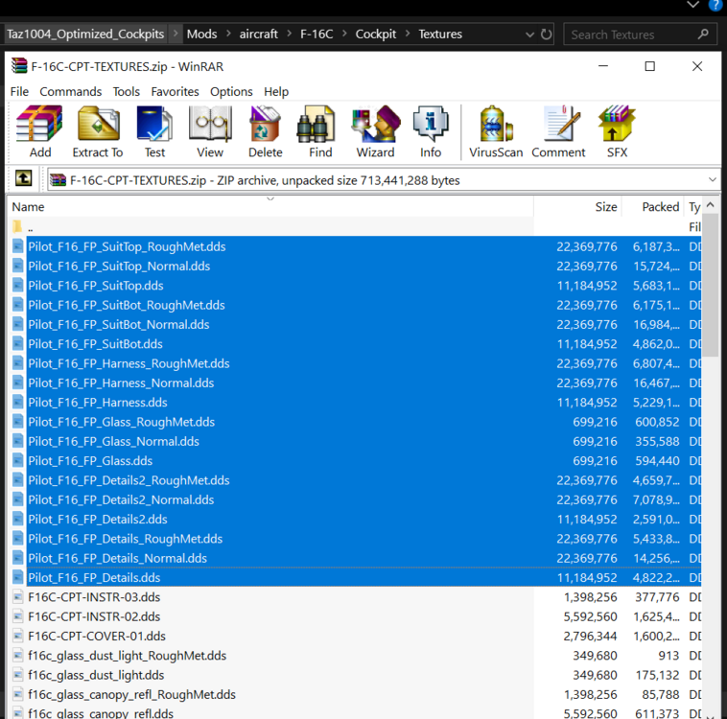
Task: Open the Commands menu
Action: pyautogui.click(x=70, y=92)
